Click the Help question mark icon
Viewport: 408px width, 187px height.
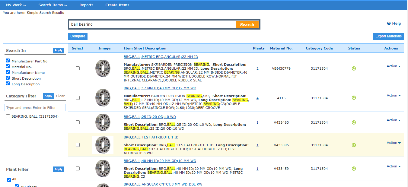tap(389, 24)
